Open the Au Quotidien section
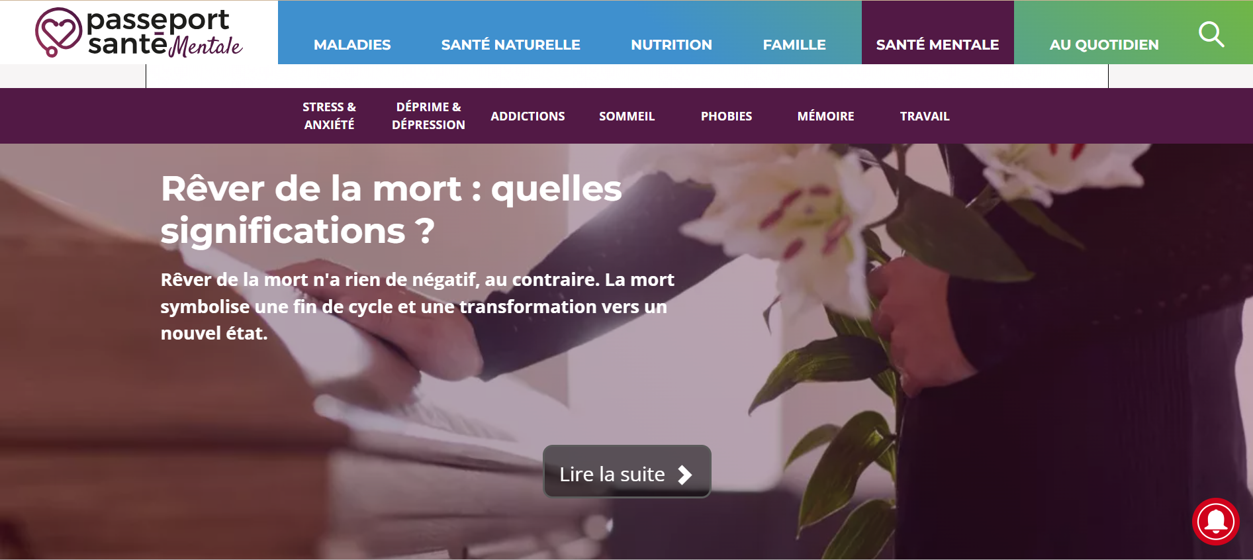This screenshot has height=560, width=1253. 1104,45
